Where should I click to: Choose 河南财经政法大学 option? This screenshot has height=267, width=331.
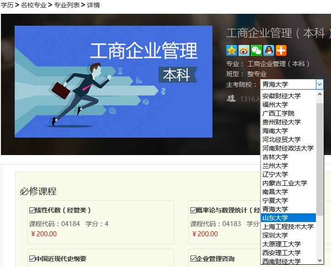(x=288, y=148)
